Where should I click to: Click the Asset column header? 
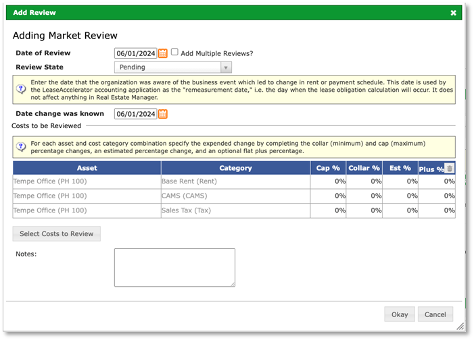tap(87, 168)
